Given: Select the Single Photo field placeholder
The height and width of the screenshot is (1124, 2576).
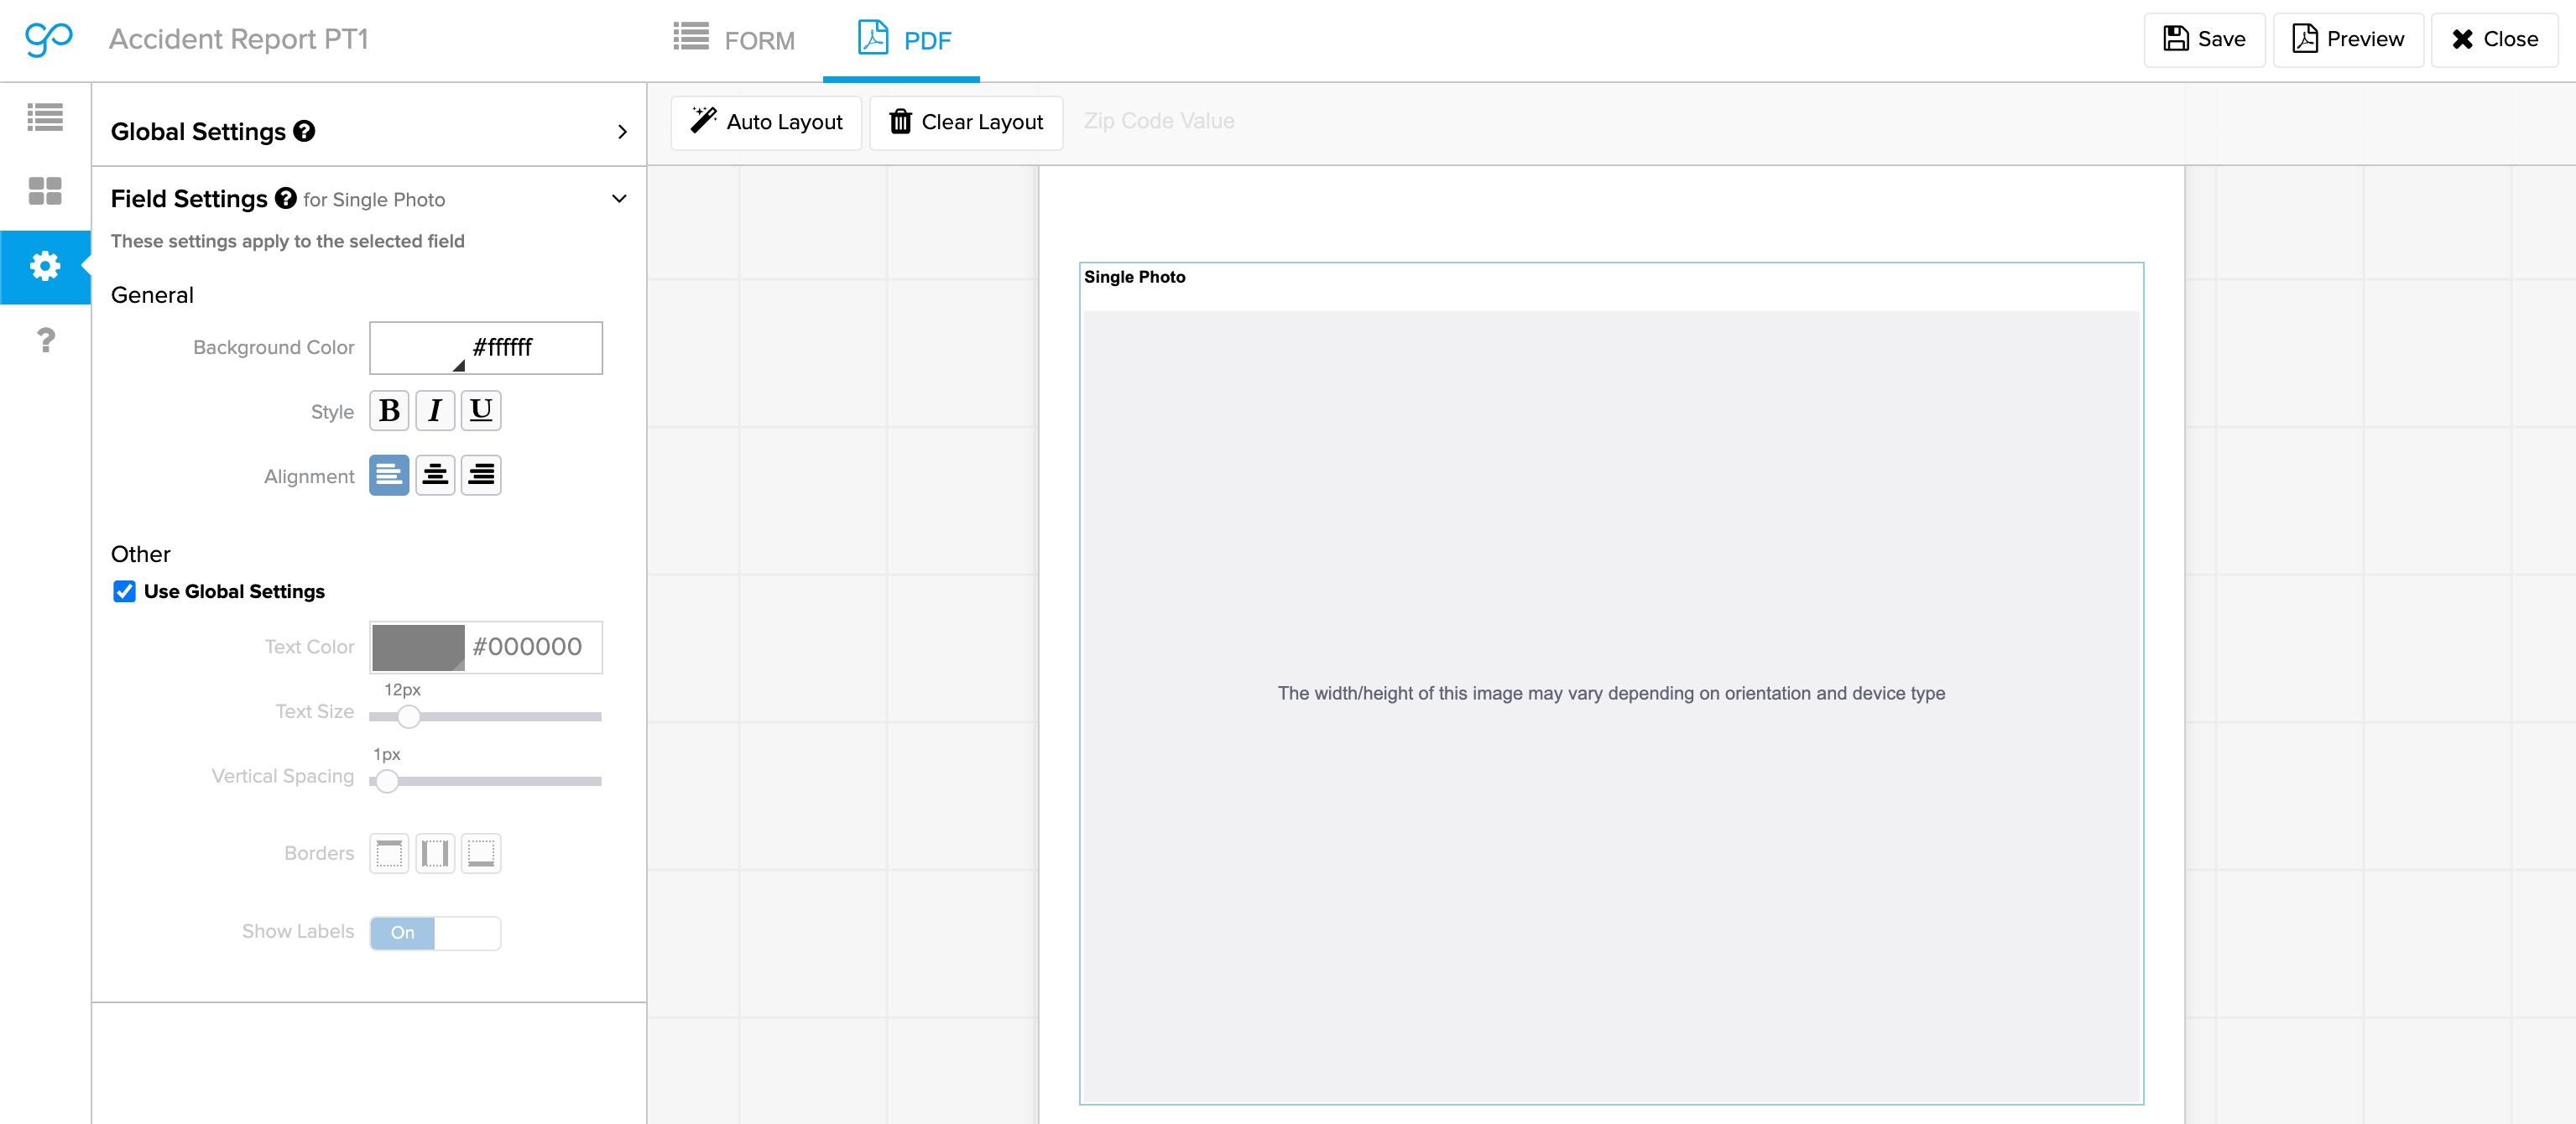Looking at the screenshot, I should point(1611,683).
